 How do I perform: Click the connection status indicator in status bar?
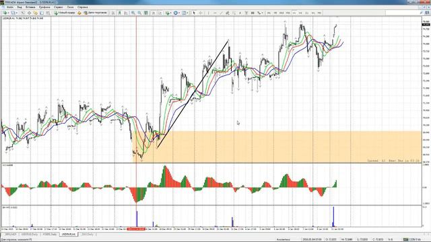click(411, 239)
